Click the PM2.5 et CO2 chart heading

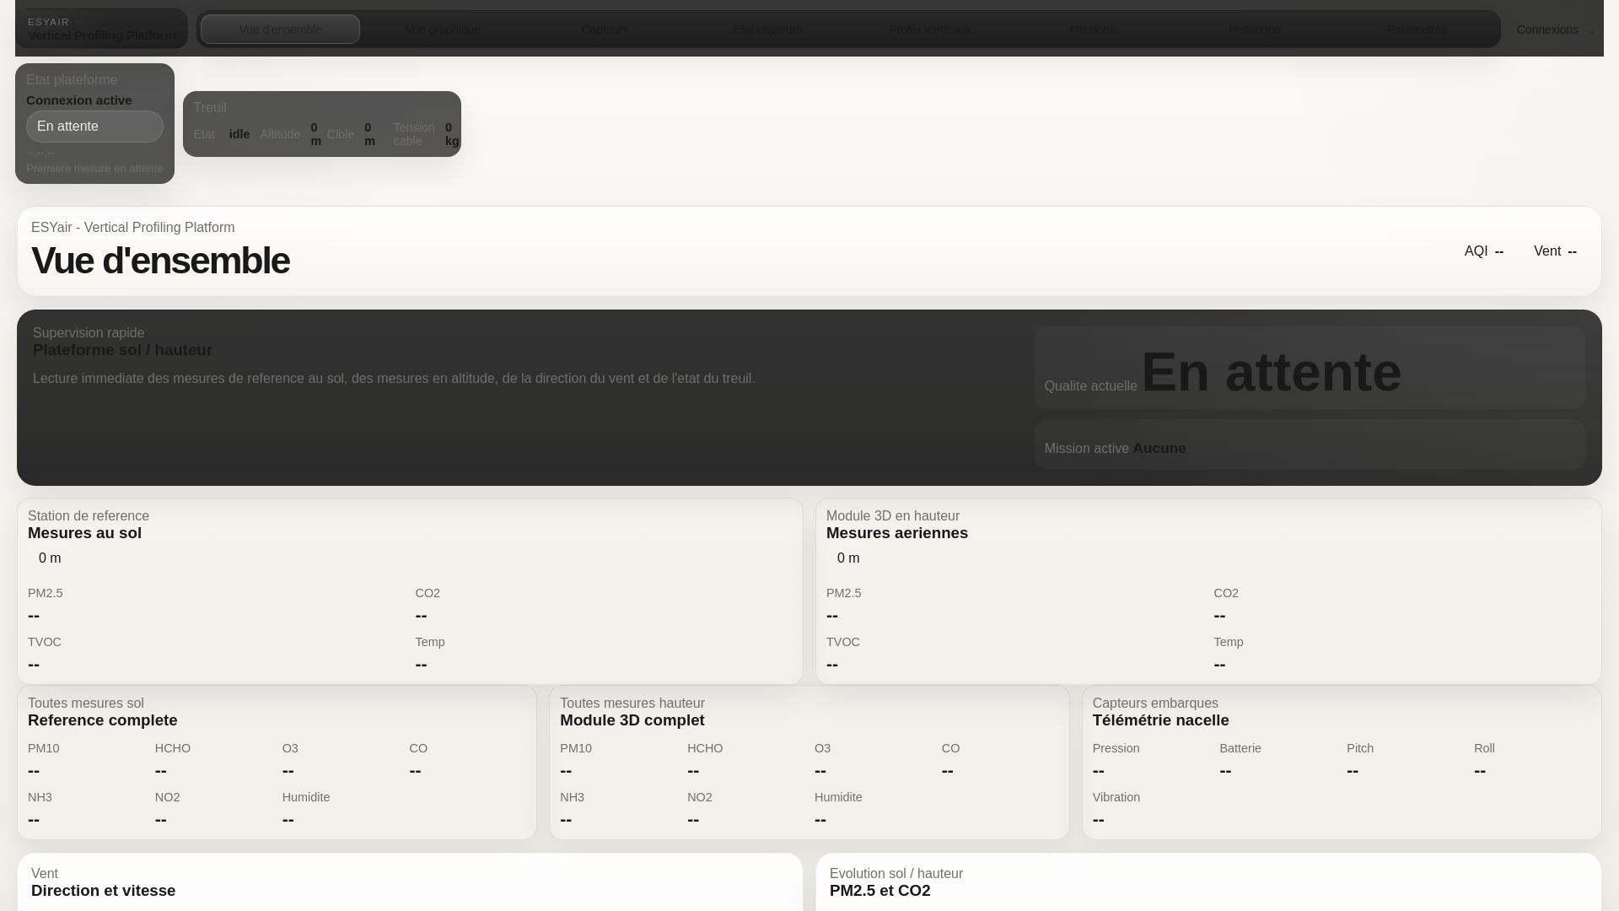tap(880, 891)
